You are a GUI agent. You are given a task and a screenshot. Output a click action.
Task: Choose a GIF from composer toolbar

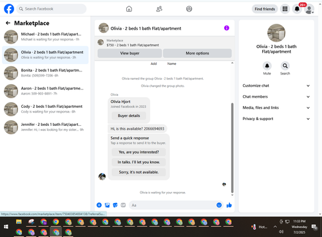tap(123, 205)
